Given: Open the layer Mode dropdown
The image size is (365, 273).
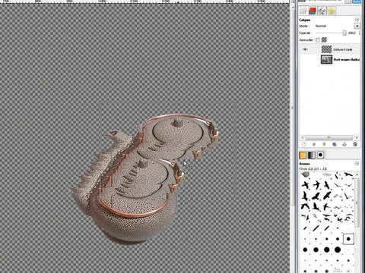Looking at the screenshot, I should tap(357, 26).
